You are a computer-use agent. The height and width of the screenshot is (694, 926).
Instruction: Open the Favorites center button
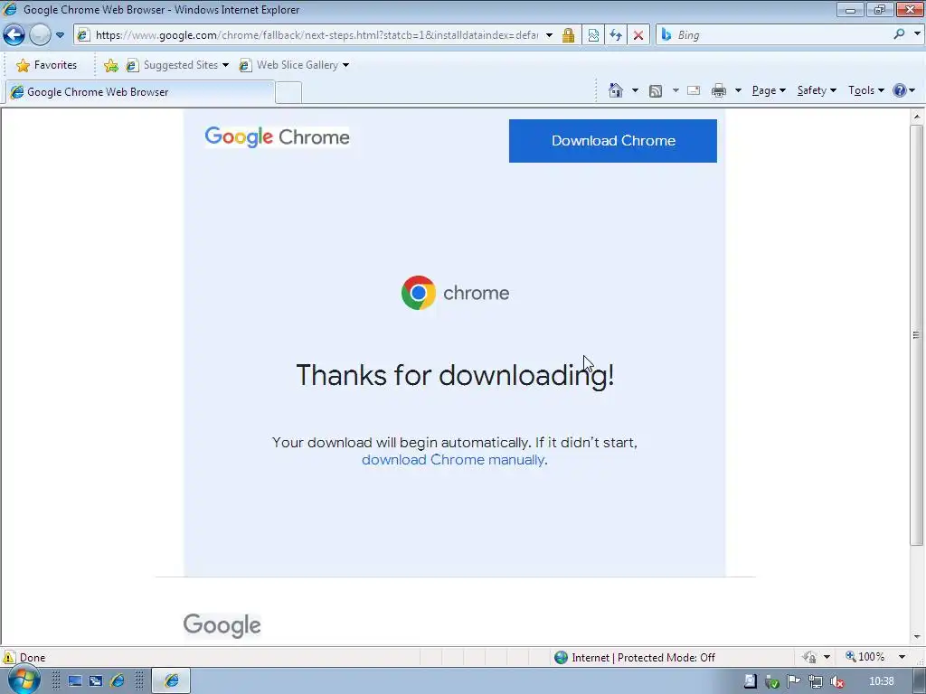coord(47,65)
